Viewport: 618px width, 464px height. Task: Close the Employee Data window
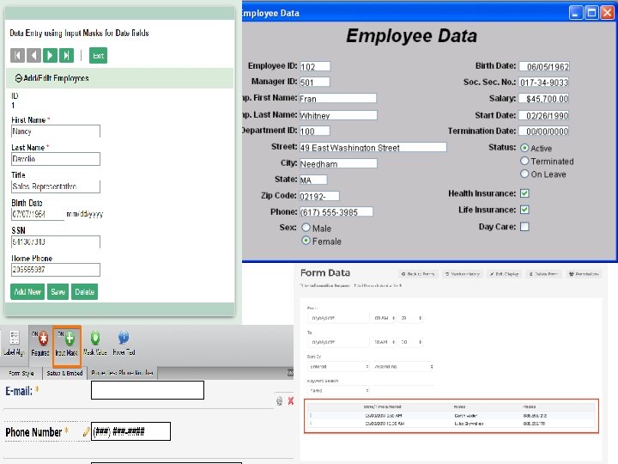pyautogui.click(x=608, y=13)
